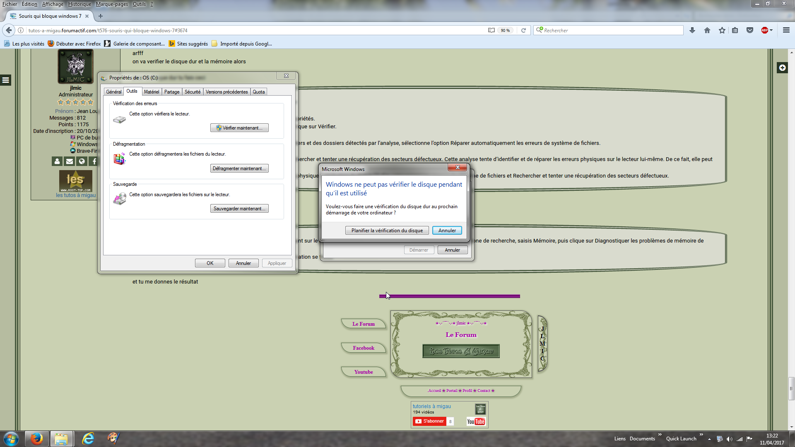Reload the page with refresh icon

point(523,30)
